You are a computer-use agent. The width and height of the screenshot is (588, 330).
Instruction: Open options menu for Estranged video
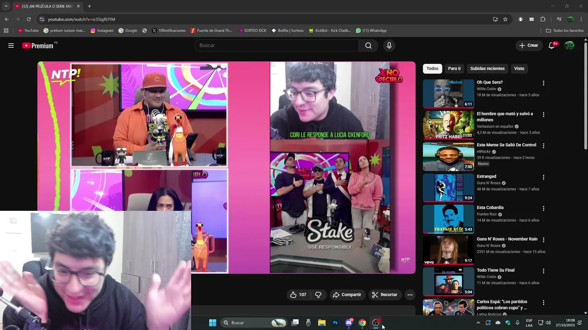(543, 177)
